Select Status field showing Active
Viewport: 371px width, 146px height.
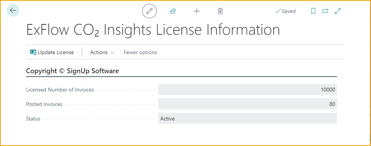coord(248,118)
